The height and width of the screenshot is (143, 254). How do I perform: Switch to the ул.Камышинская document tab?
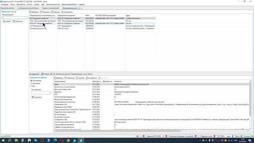point(28,8)
